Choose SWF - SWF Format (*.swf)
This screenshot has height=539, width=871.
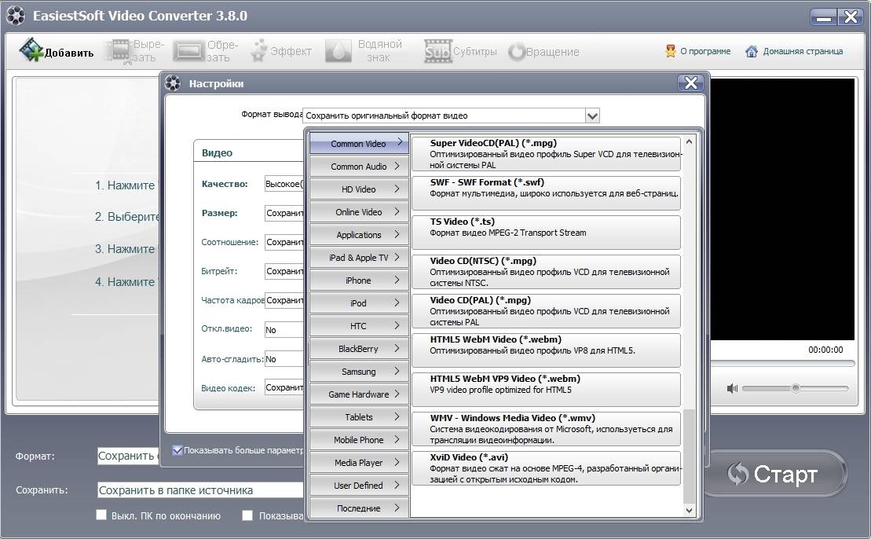[x=546, y=192]
